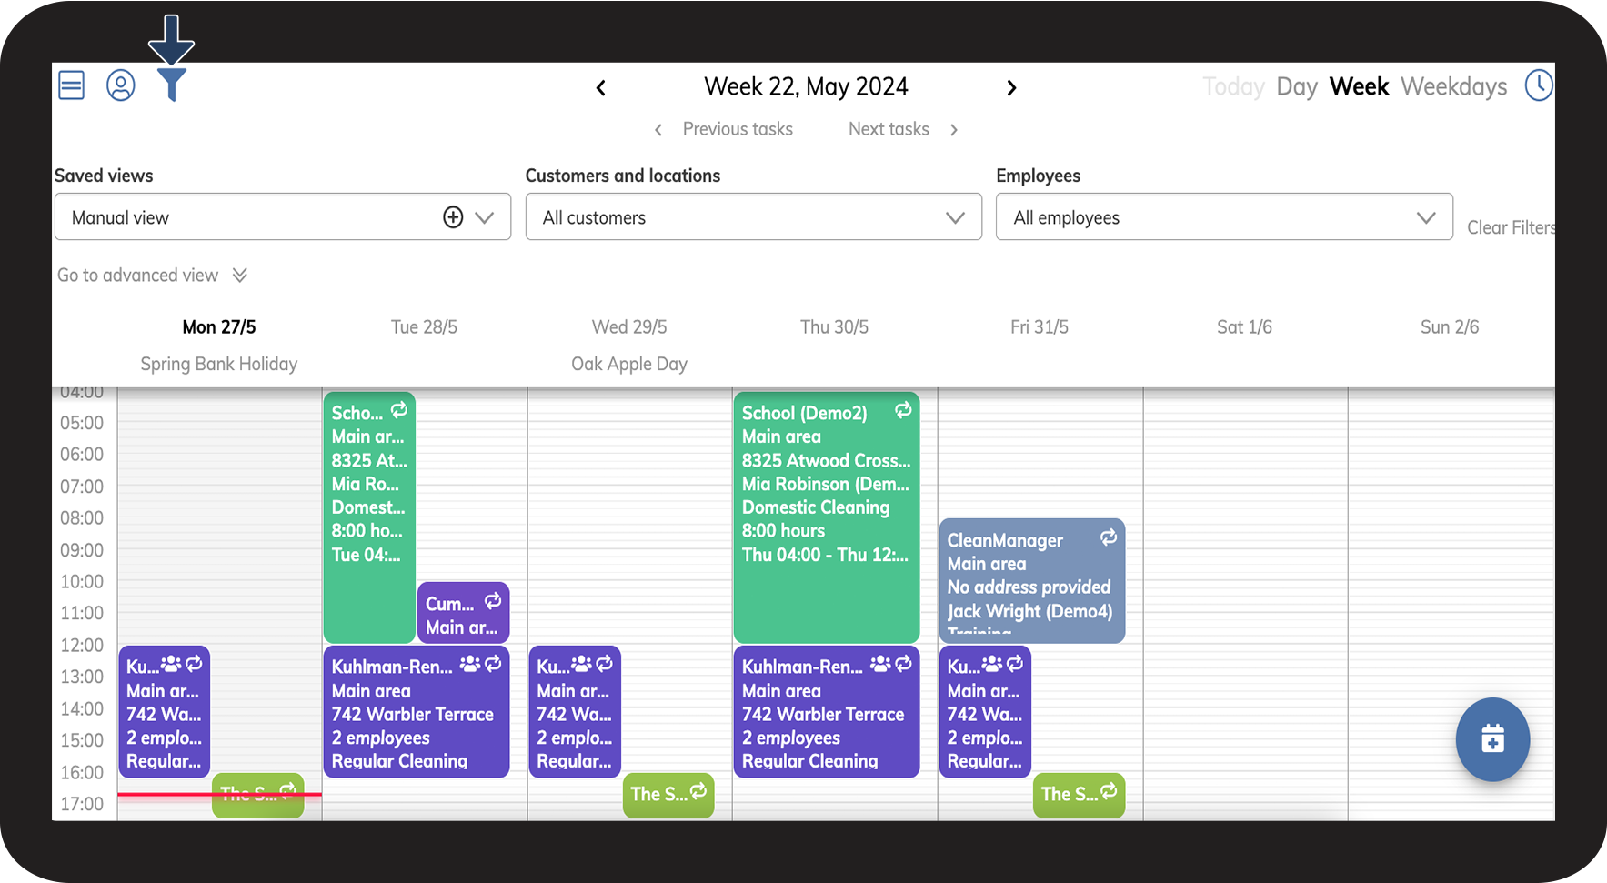Advance to next week with right arrow

tap(1011, 88)
